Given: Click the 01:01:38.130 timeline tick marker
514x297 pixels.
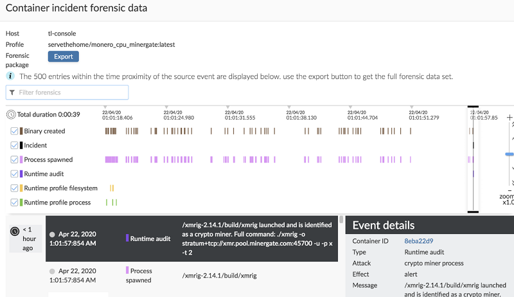Looking at the screenshot, I should point(288,107).
